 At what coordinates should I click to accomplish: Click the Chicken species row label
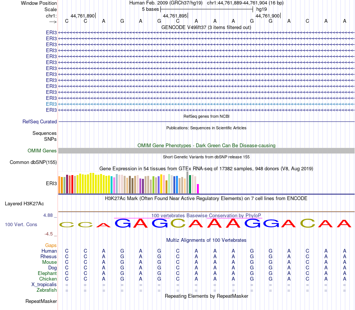(48, 279)
